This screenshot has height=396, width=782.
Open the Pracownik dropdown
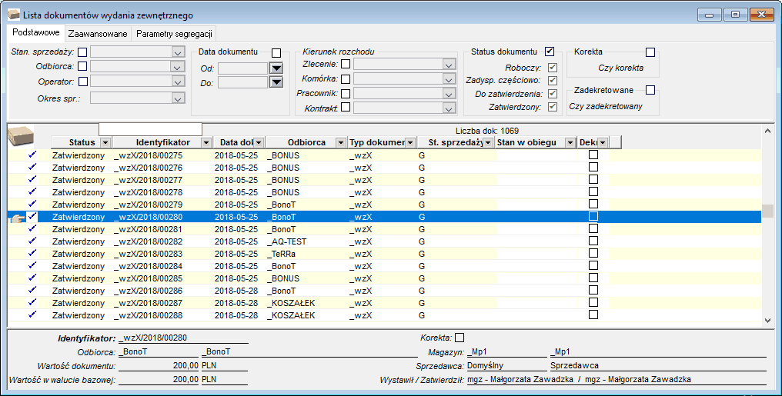click(449, 94)
